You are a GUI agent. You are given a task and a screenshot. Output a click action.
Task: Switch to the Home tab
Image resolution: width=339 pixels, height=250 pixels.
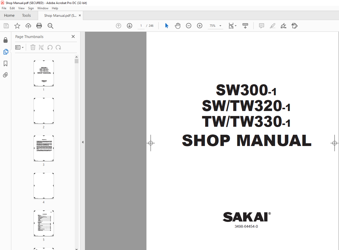9,15
